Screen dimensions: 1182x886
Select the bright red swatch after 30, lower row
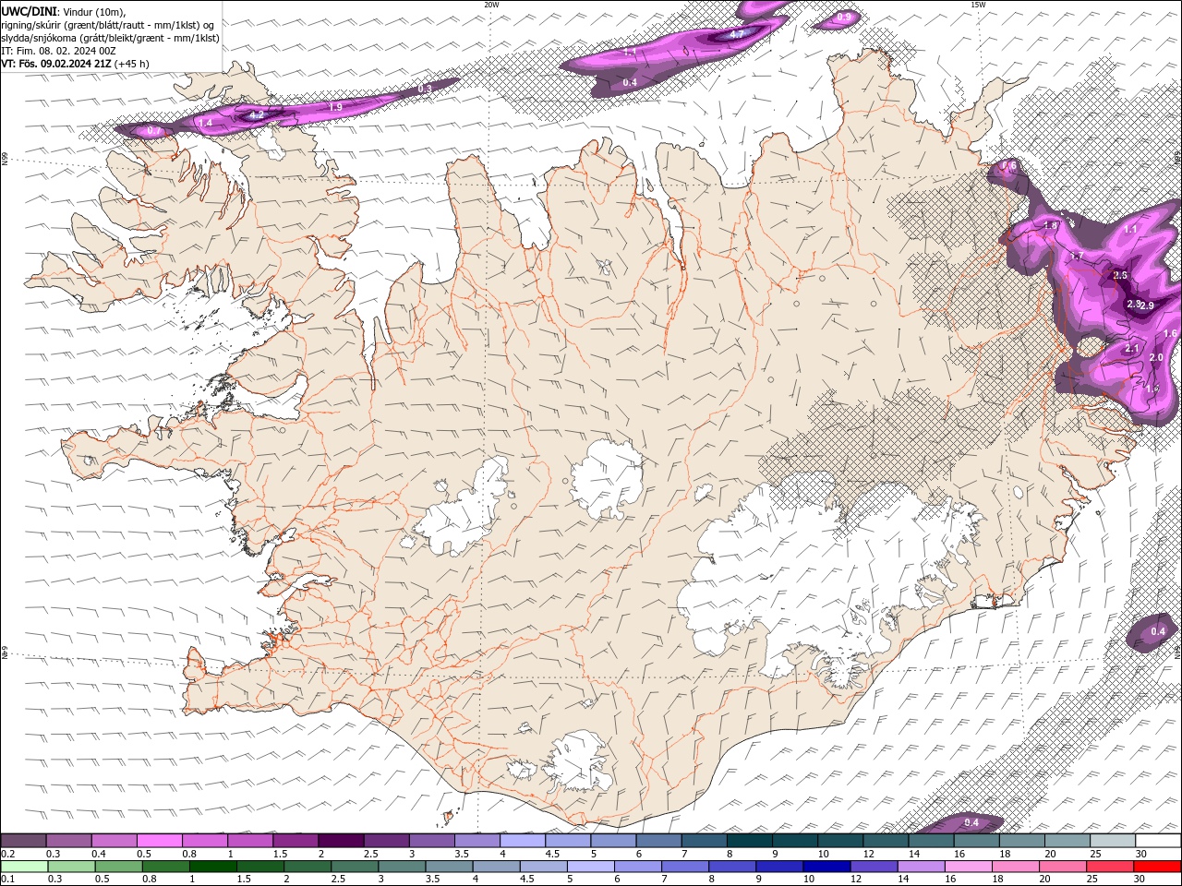pyautogui.click(x=1158, y=867)
